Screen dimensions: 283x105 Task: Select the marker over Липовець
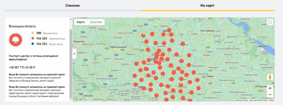[176, 54]
